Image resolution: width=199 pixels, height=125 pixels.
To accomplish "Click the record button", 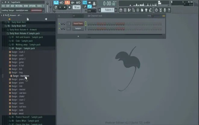I will point(69,7).
